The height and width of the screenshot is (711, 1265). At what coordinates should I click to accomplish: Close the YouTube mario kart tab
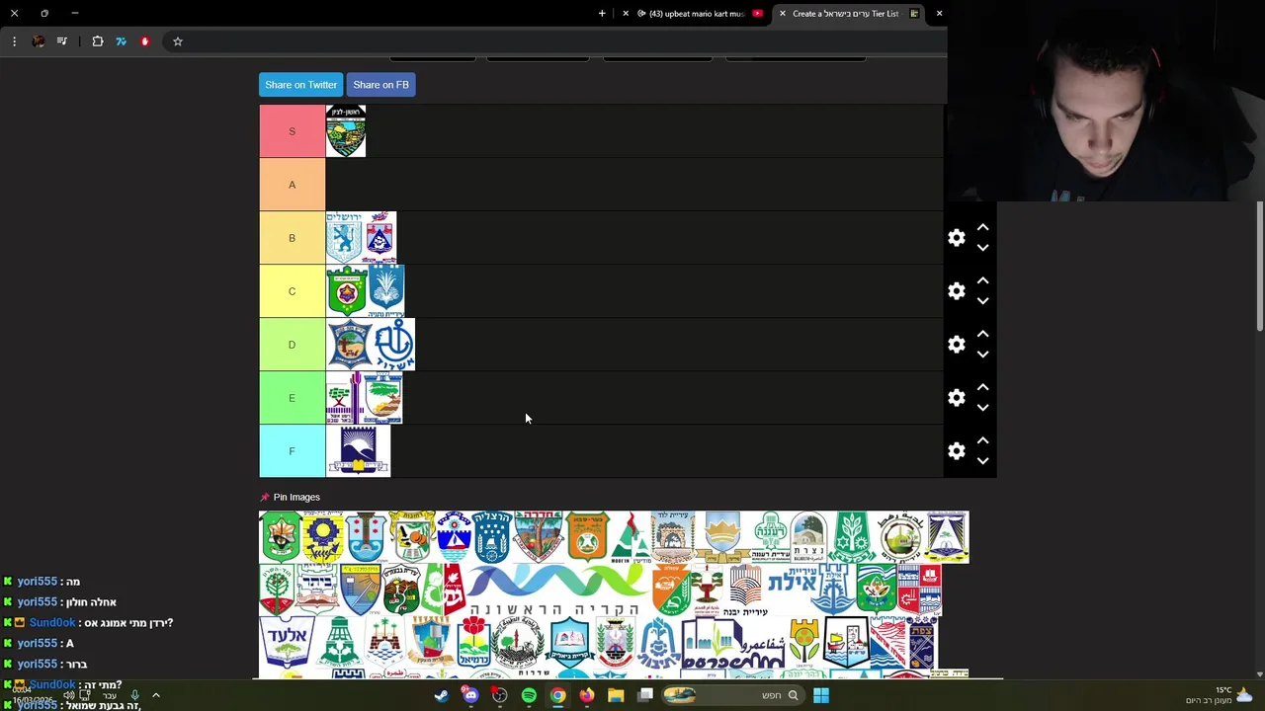[626, 14]
